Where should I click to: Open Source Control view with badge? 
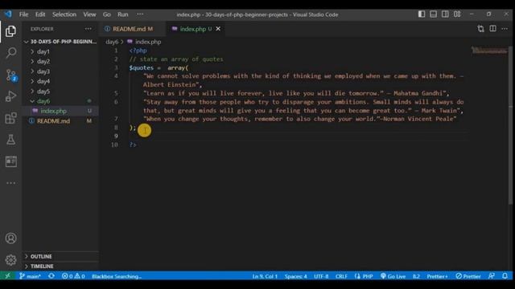10,75
